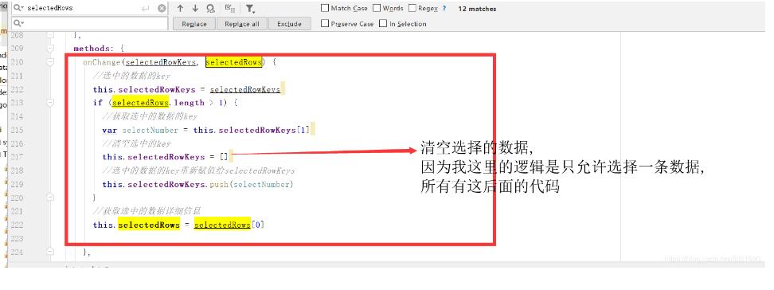Viewport: 774px width, 290px height.
Task: Collapse the onChange function on line 210
Action: pos(50,62)
